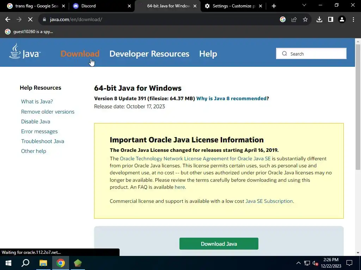
Task: Click Release date: October 17, 2023 text
Action: click(x=129, y=107)
